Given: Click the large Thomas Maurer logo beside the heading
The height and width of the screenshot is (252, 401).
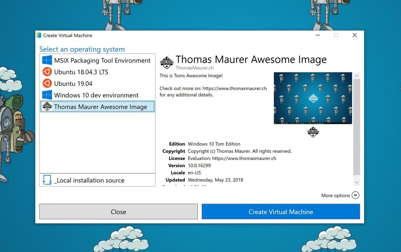Looking at the screenshot, I should click(167, 62).
